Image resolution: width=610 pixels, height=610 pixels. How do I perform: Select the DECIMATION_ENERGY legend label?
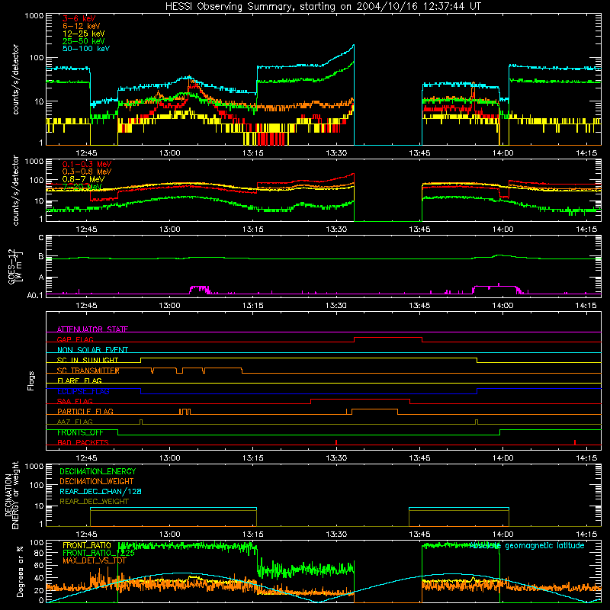(x=98, y=471)
